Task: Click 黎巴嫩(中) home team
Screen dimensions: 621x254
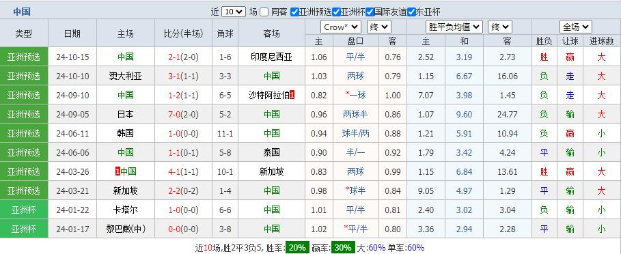Action: pos(125,229)
